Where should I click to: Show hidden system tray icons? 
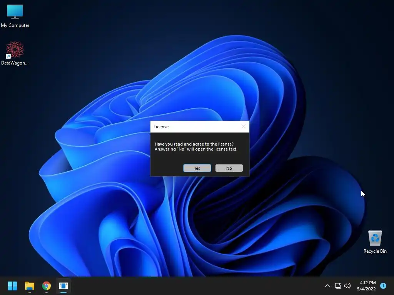[x=327, y=286]
